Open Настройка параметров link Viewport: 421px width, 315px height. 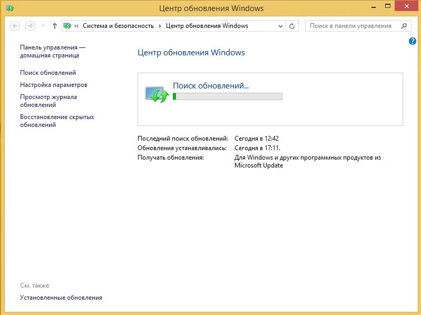click(x=53, y=85)
